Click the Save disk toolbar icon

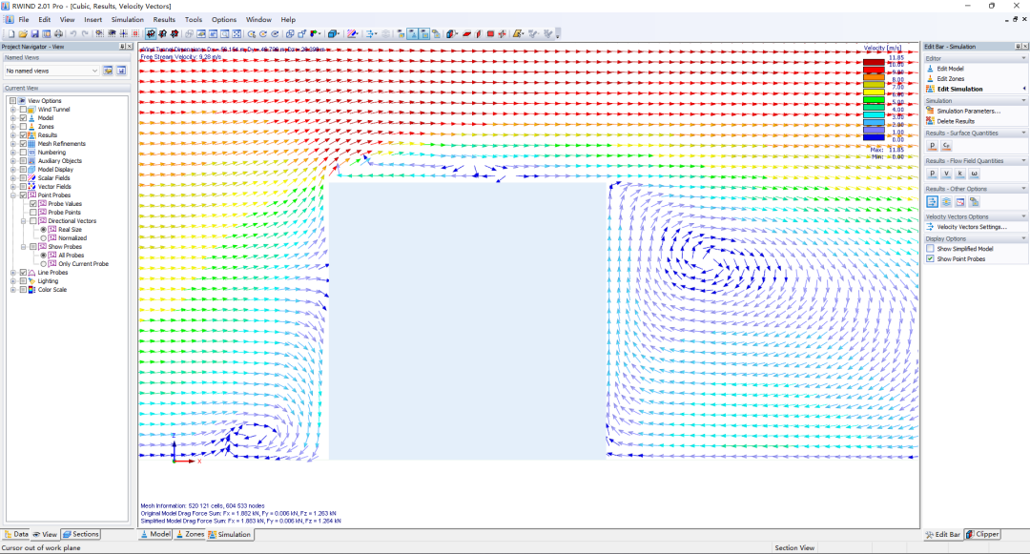(35, 33)
